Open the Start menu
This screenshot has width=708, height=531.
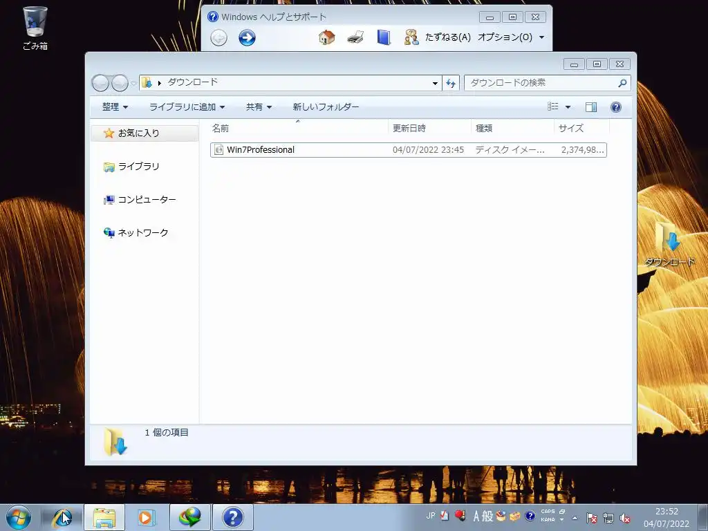pyautogui.click(x=19, y=517)
